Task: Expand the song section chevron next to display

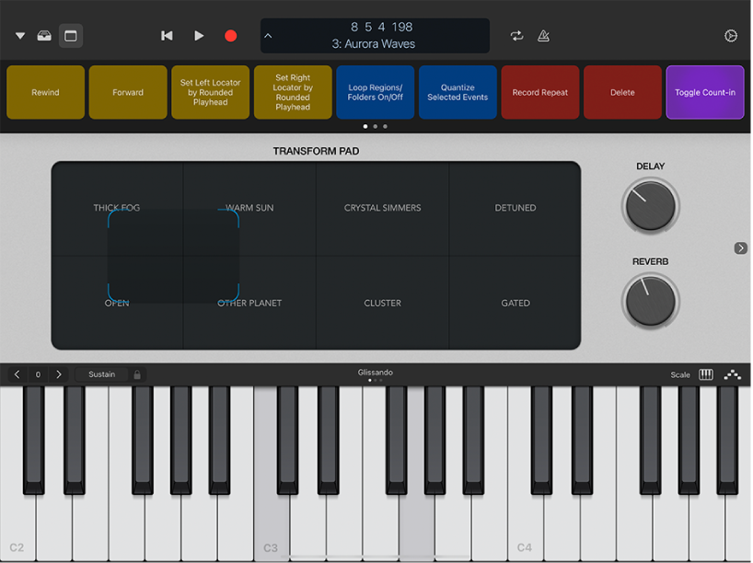Action: click(268, 37)
